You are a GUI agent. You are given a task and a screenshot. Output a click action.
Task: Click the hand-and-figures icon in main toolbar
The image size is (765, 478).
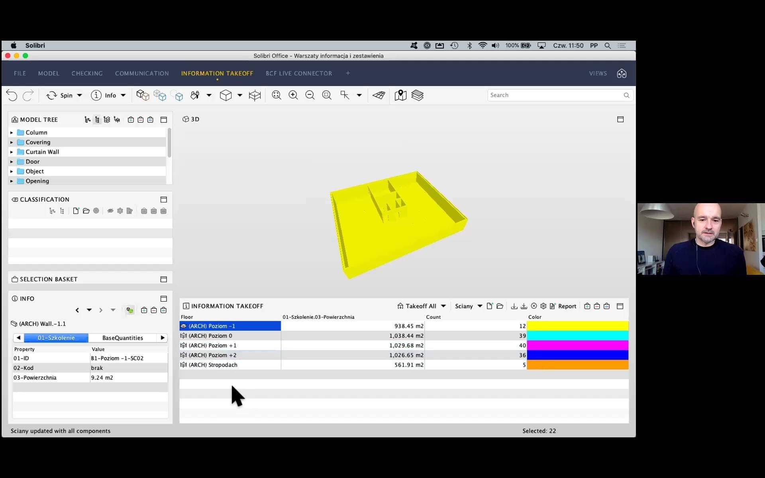tap(195, 95)
